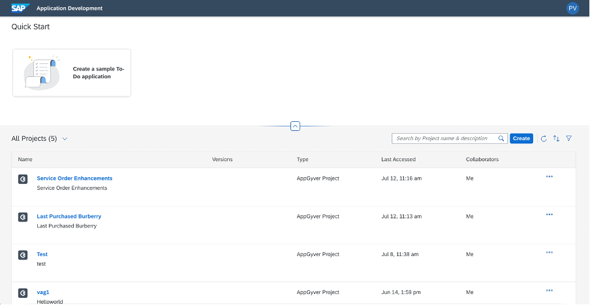Open the PV user avatar menu
Viewport: 590px width, 305px height.
572,8
